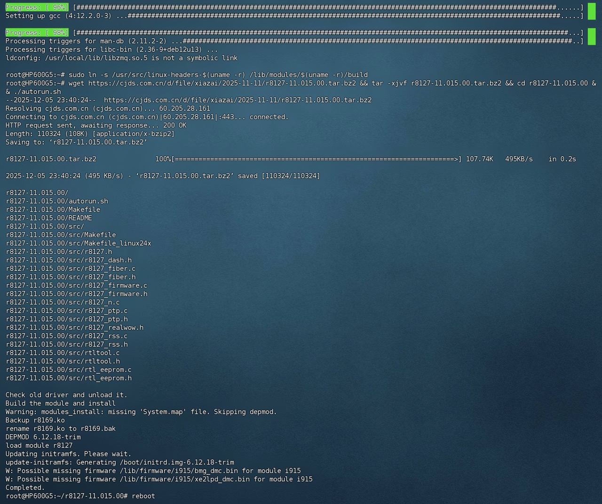Click "Updating initramfs. Please wait."
This screenshot has height=504, width=602.
coord(69,454)
